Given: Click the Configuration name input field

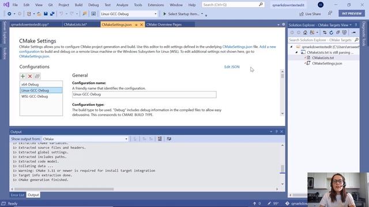Looking at the screenshot, I should [x=144, y=94].
